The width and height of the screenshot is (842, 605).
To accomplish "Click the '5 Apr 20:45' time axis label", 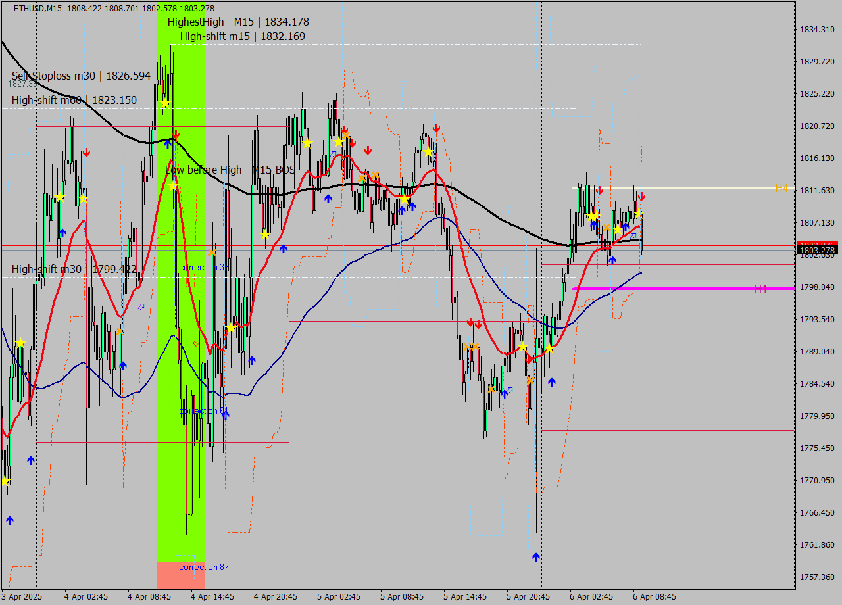I will tap(528, 596).
